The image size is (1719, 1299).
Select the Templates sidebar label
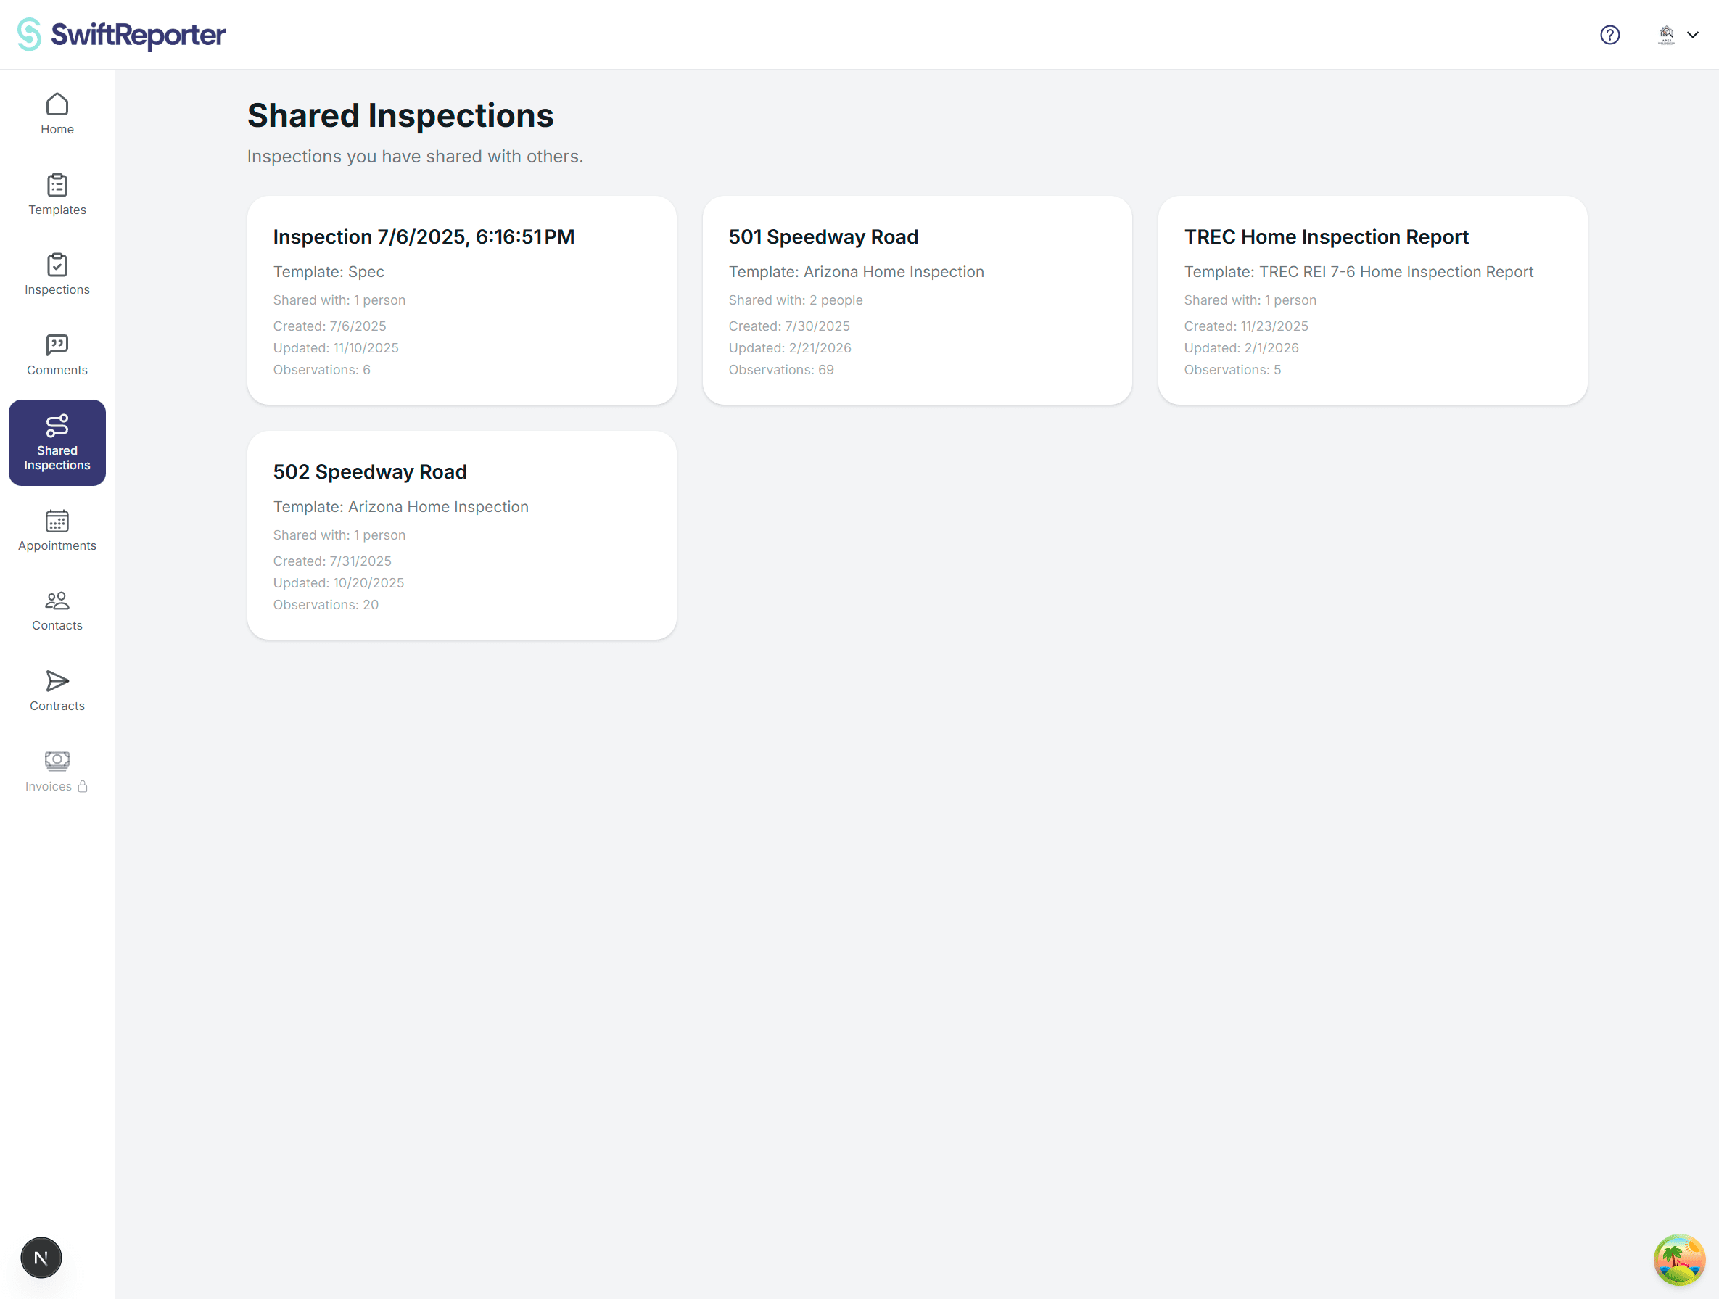(57, 210)
